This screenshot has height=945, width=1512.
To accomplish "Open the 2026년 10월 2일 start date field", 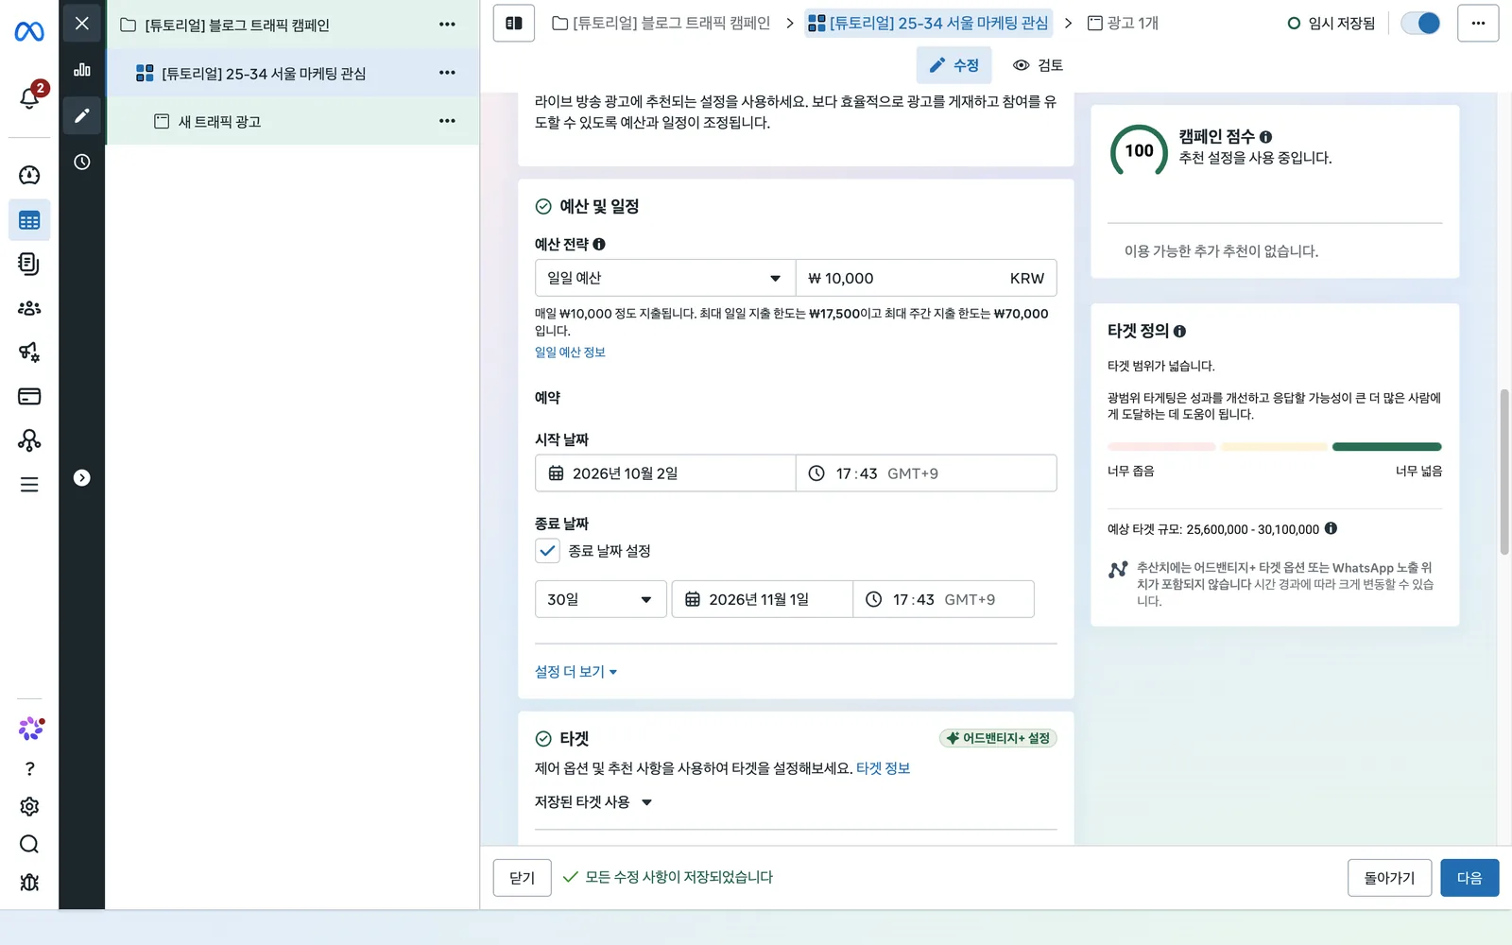I will pyautogui.click(x=665, y=473).
